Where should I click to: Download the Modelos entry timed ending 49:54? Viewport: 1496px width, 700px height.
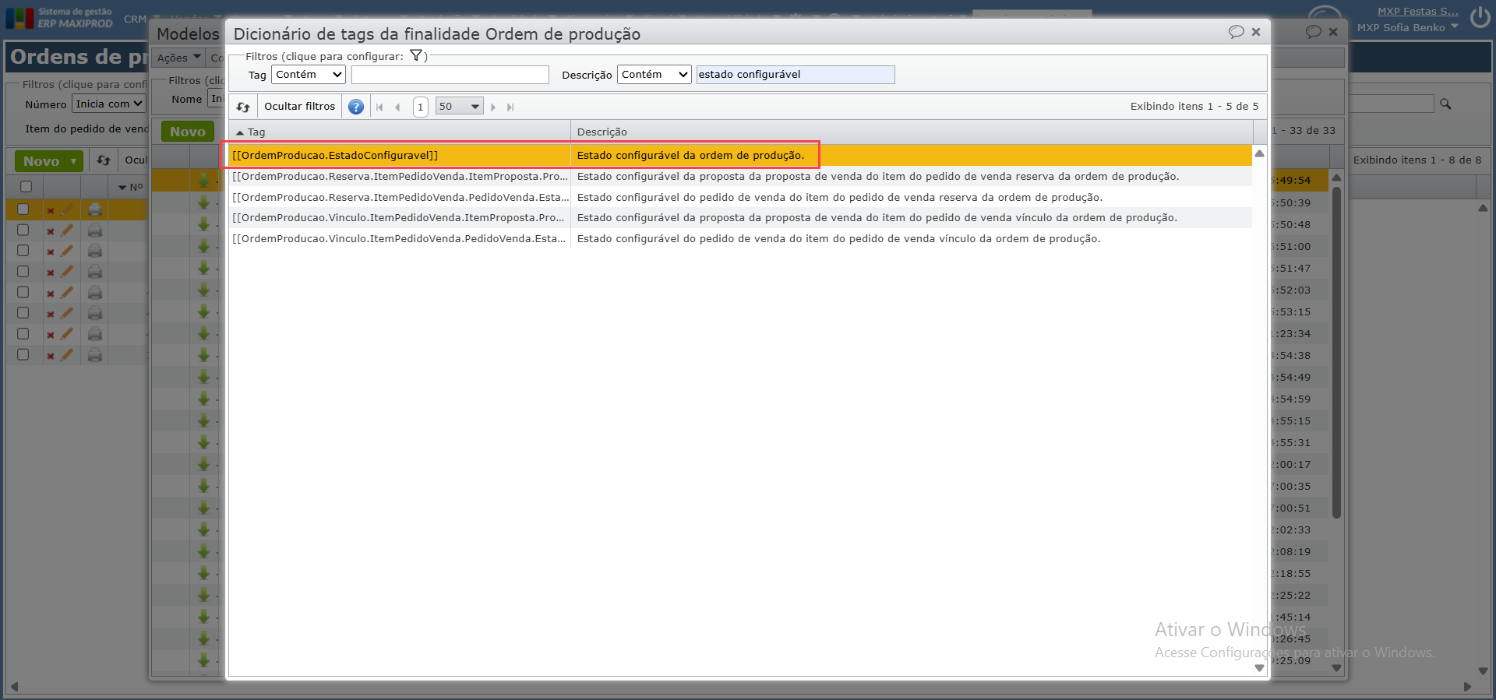(x=203, y=181)
